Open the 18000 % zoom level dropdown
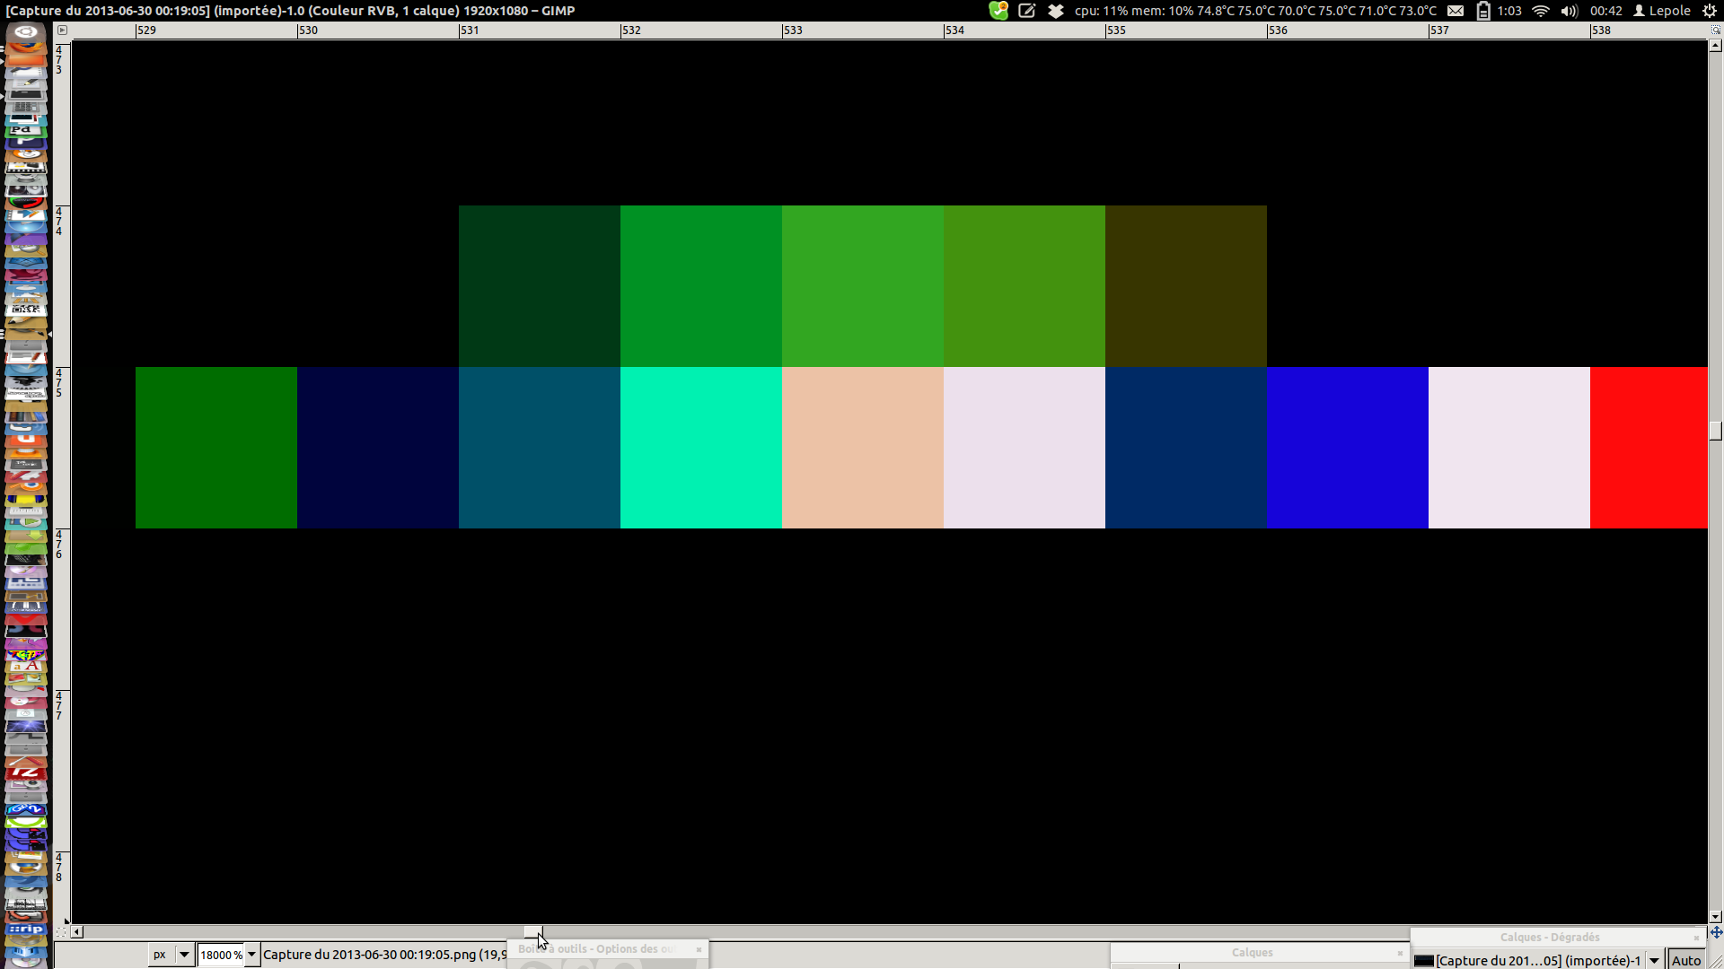Image resolution: width=1724 pixels, height=969 pixels. point(252,955)
